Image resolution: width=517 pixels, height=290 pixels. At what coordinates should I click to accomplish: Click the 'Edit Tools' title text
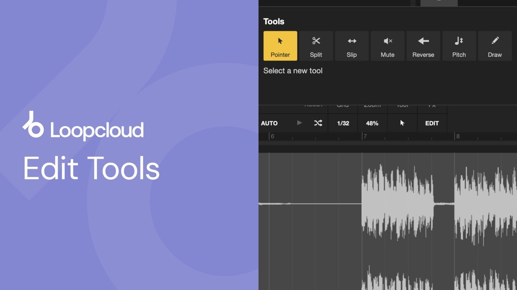[x=91, y=168]
